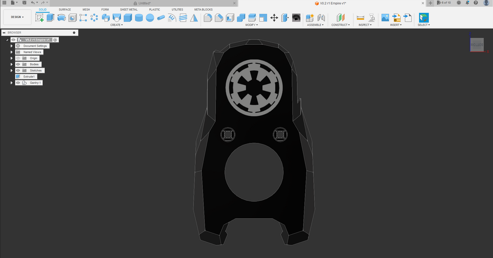Click the ViewCube BOTTOM face

pyautogui.click(x=477, y=44)
